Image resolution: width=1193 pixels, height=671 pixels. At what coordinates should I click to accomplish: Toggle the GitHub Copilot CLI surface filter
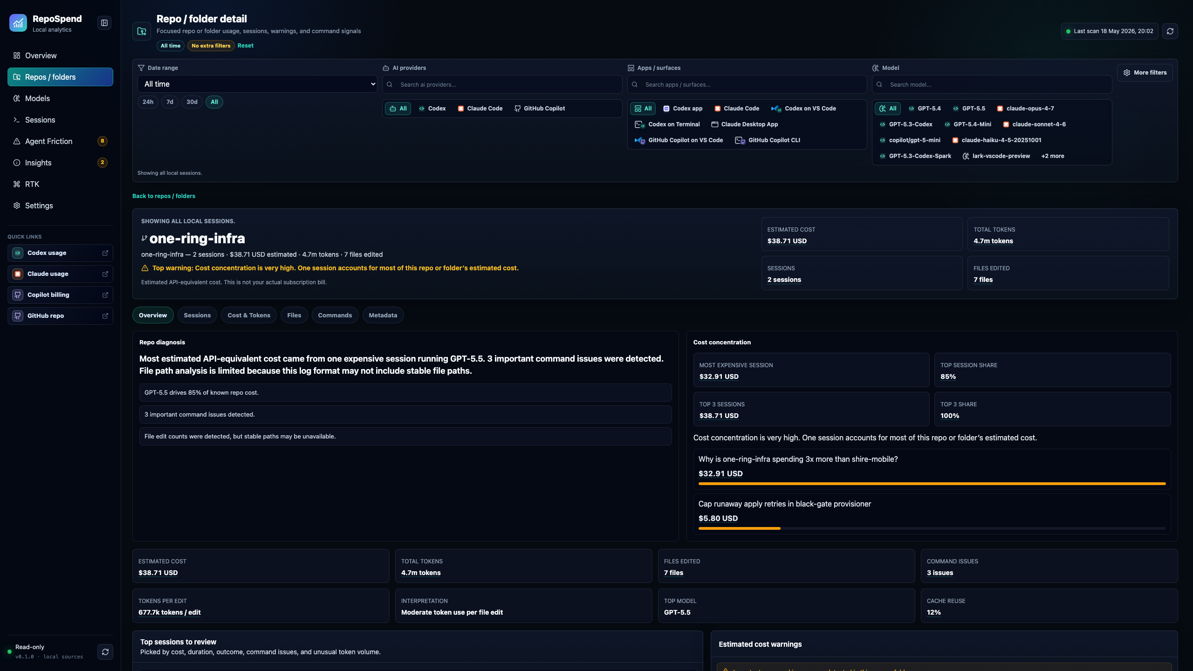point(768,140)
